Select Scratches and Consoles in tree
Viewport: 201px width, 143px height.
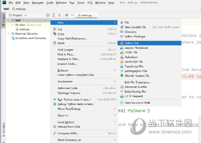click(31, 38)
